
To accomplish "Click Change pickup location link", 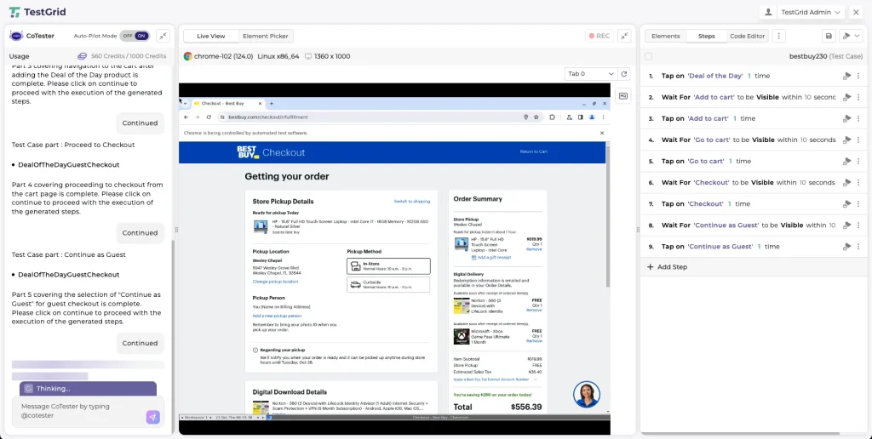I will click(x=275, y=282).
